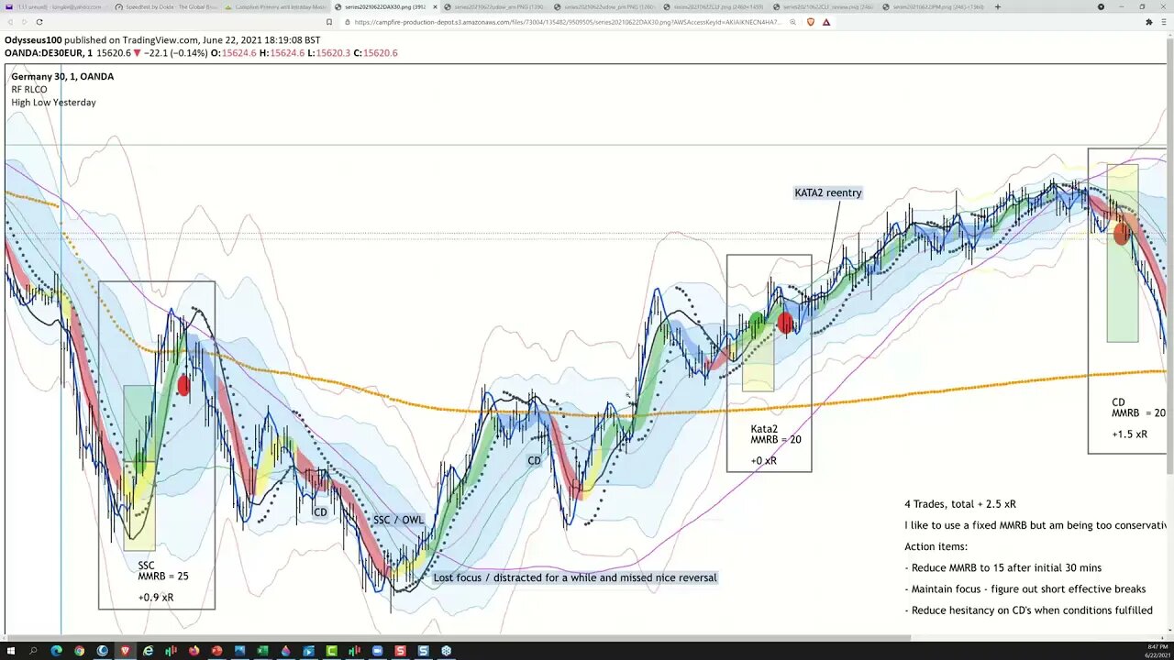
Task: Open the tab search dropdown in title bar
Action: pyautogui.click(x=1101, y=6)
